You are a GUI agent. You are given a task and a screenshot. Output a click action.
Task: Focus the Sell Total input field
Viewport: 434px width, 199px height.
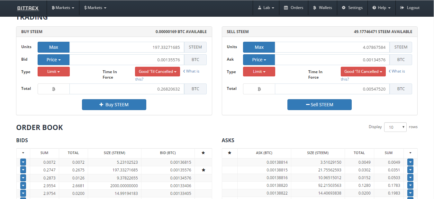[332, 89]
